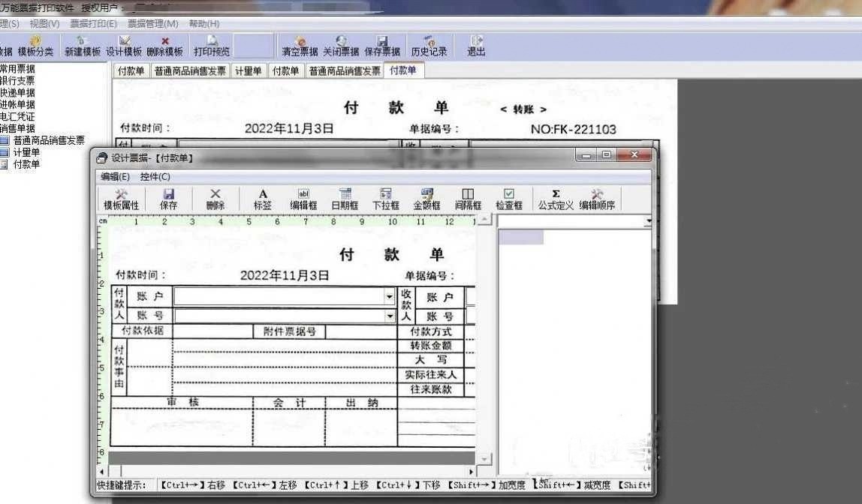Select 常用票据 category in sidebar

coord(17,69)
